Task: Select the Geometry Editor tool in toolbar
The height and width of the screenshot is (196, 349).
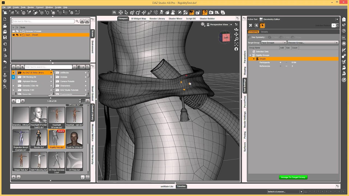Action: click(192, 13)
